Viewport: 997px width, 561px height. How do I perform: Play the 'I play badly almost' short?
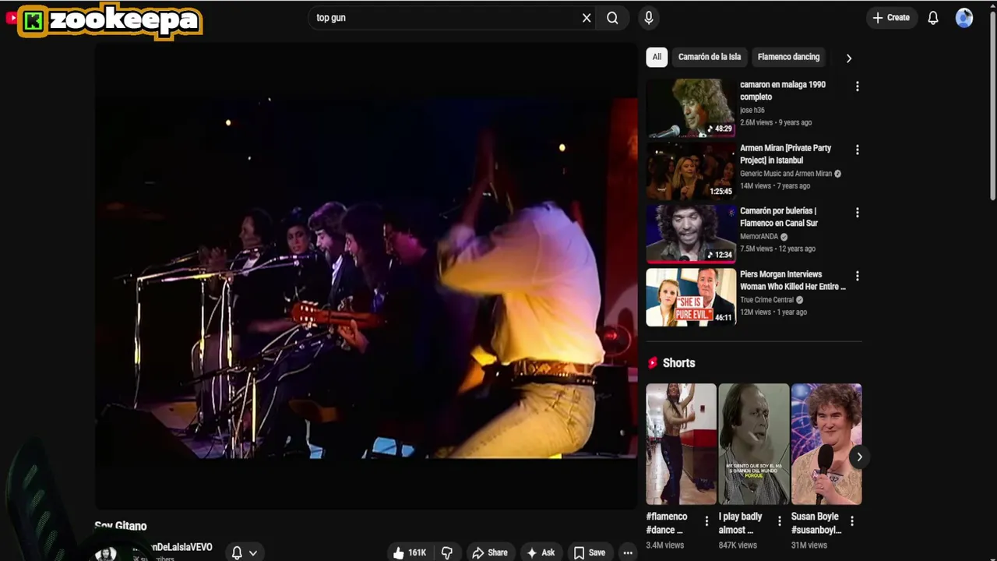point(753,444)
